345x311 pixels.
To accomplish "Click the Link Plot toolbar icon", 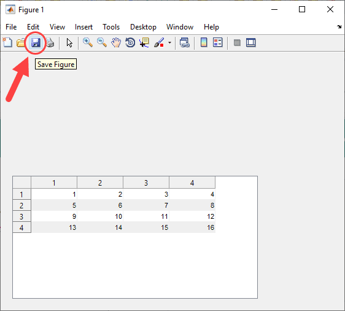I will coord(185,42).
